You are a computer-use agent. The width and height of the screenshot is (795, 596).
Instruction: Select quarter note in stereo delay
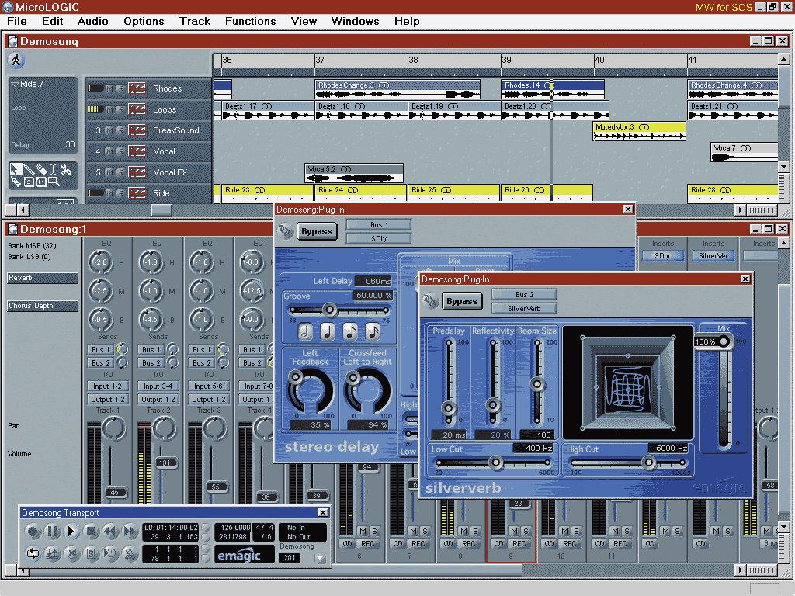click(x=328, y=331)
